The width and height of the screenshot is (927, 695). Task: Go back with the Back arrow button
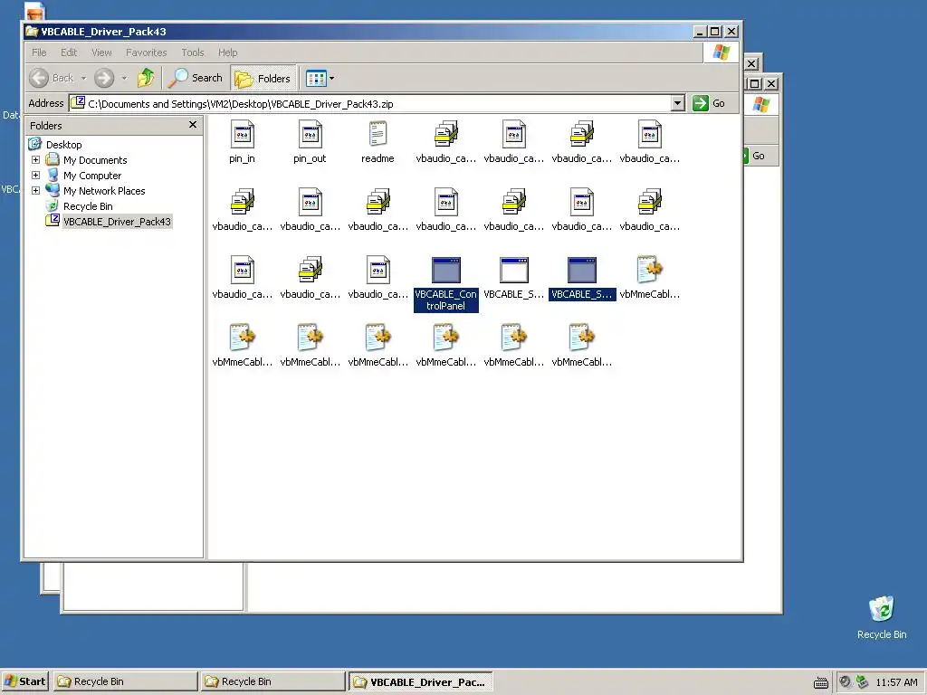[x=52, y=78]
